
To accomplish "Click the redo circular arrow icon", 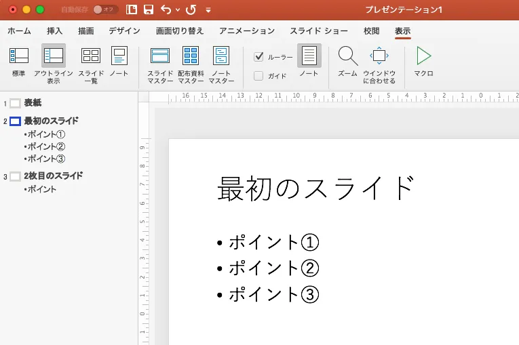I will (191, 9).
